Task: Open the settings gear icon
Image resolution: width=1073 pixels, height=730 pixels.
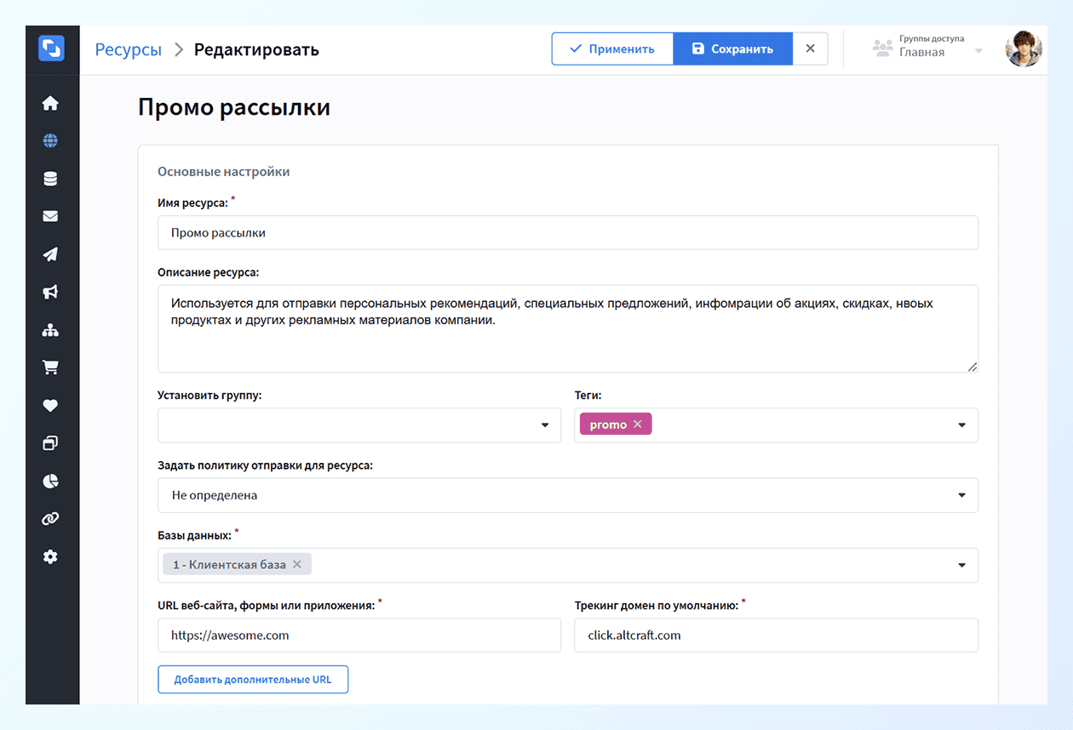Action: (51, 556)
